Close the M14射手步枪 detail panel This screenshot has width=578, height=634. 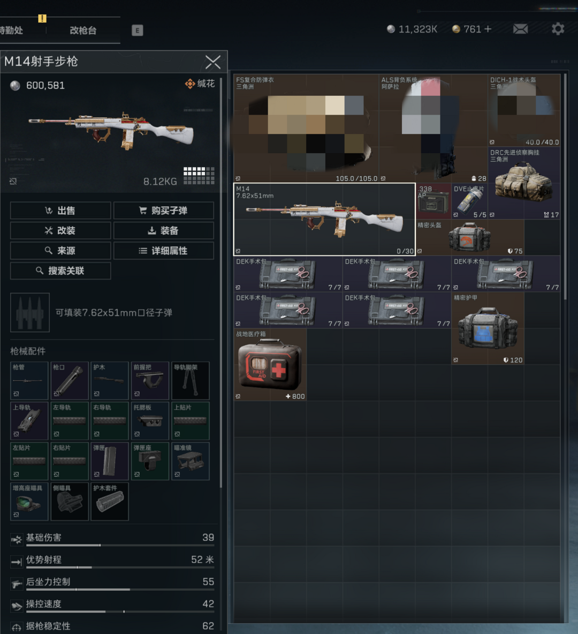(x=212, y=63)
